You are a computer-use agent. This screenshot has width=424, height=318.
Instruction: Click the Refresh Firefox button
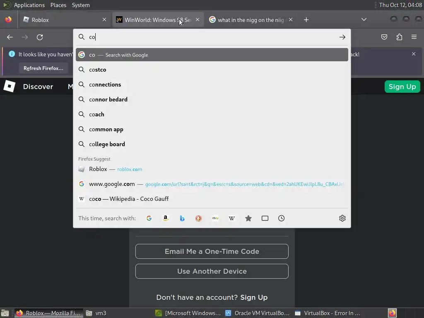(x=43, y=68)
